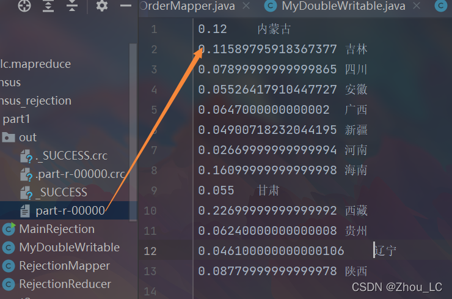
Task: Open the RejectionMapper class
Action: coord(65,266)
